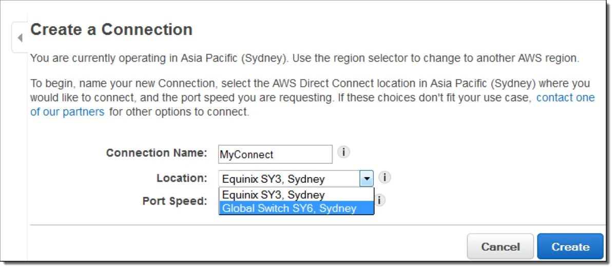Click the Connection Name text field
The image size is (616, 271).
click(275, 154)
